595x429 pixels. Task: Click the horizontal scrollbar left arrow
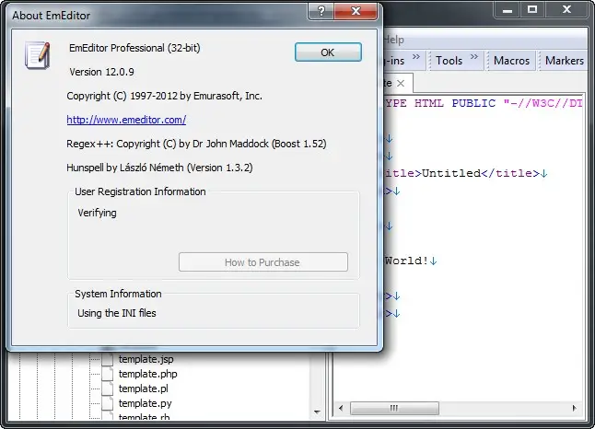[341, 408]
